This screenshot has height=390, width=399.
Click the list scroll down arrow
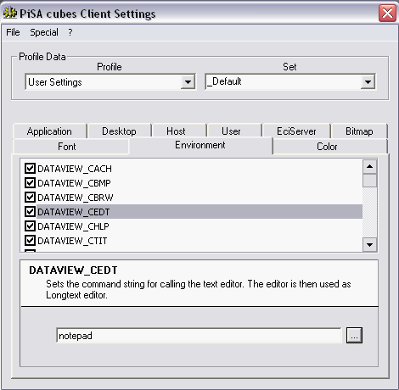pyautogui.click(x=369, y=245)
